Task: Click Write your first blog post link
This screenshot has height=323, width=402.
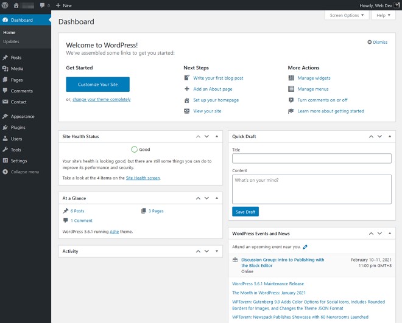Action: [x=218, y=78]
